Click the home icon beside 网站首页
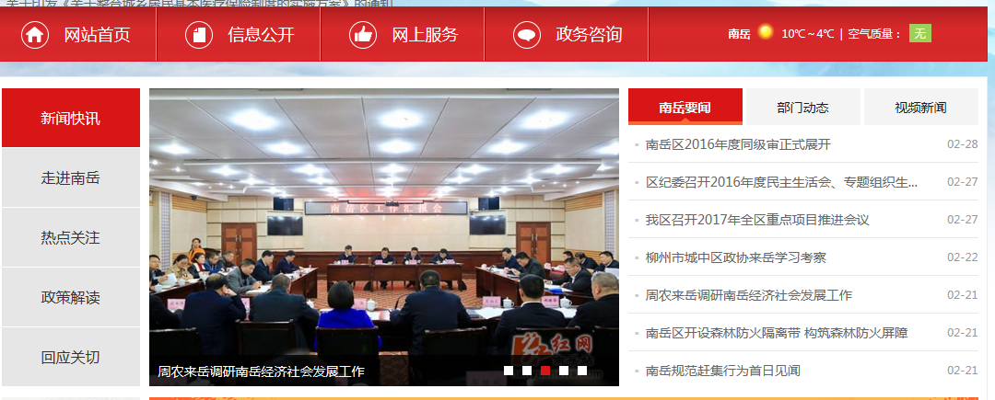995x400 pixels. [x=35, y=34]
